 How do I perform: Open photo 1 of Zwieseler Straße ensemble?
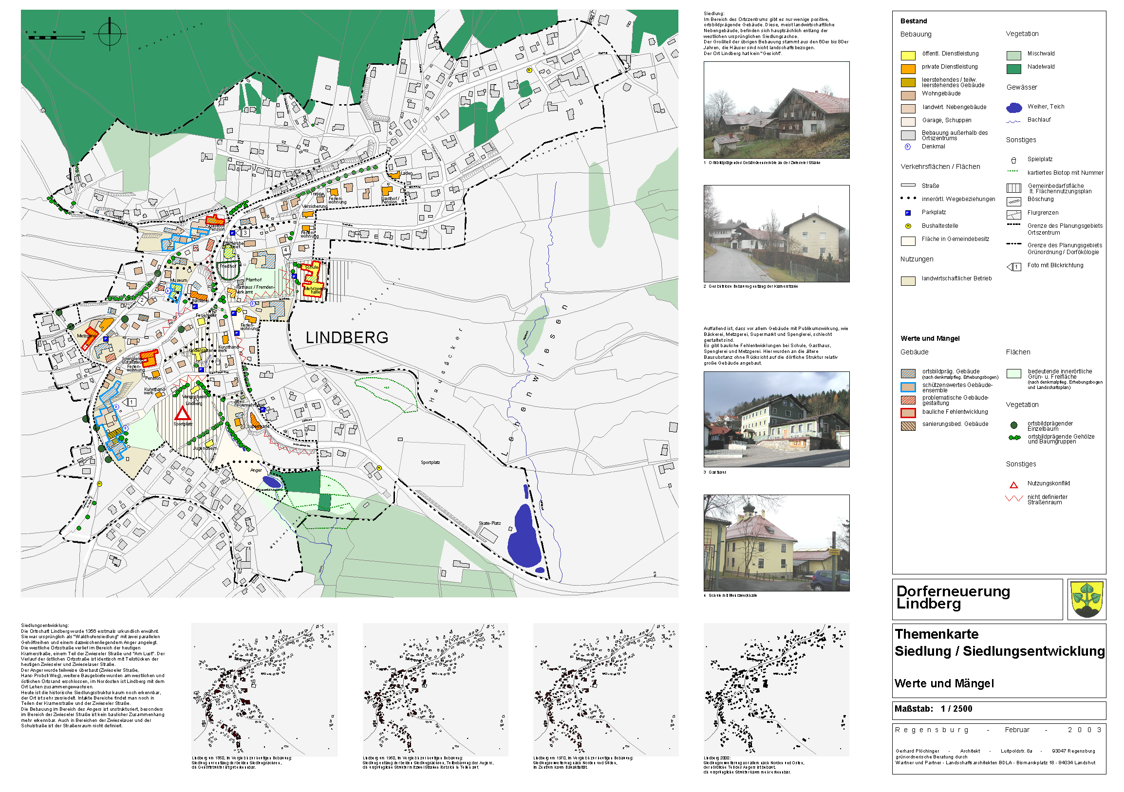pos(776,110)
